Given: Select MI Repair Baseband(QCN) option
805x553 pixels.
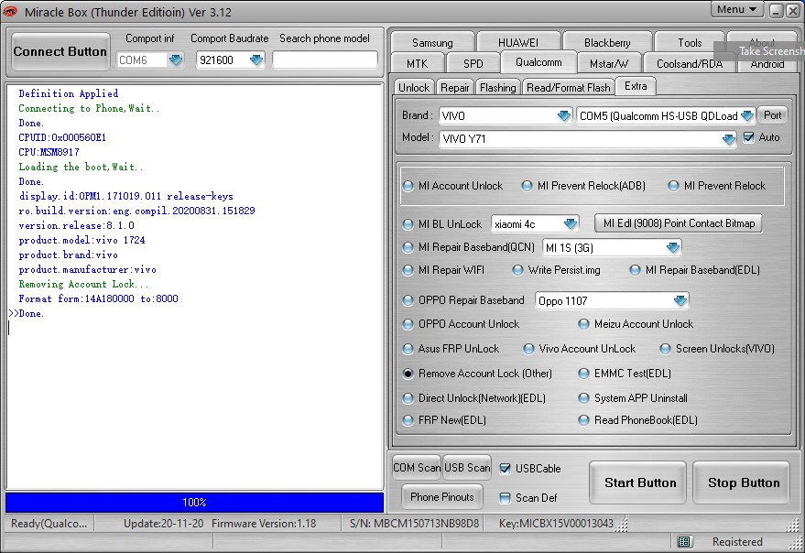Looking at the screenshot, I should click(x=408, y=247).
